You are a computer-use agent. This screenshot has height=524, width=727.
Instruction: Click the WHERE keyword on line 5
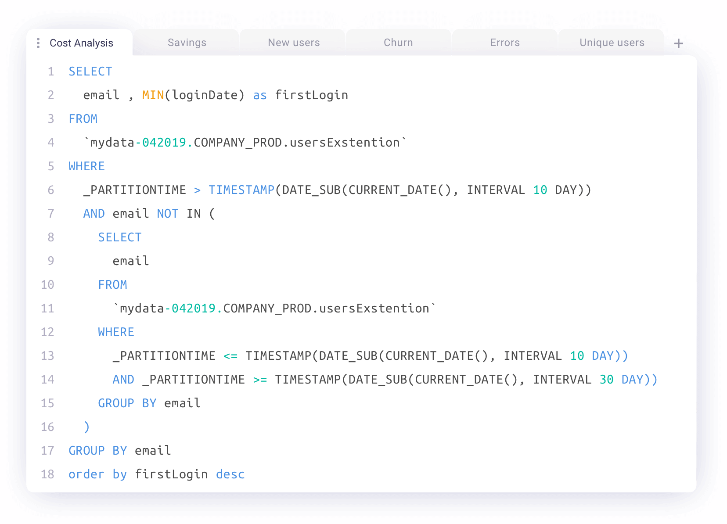[x=86, y=166]
